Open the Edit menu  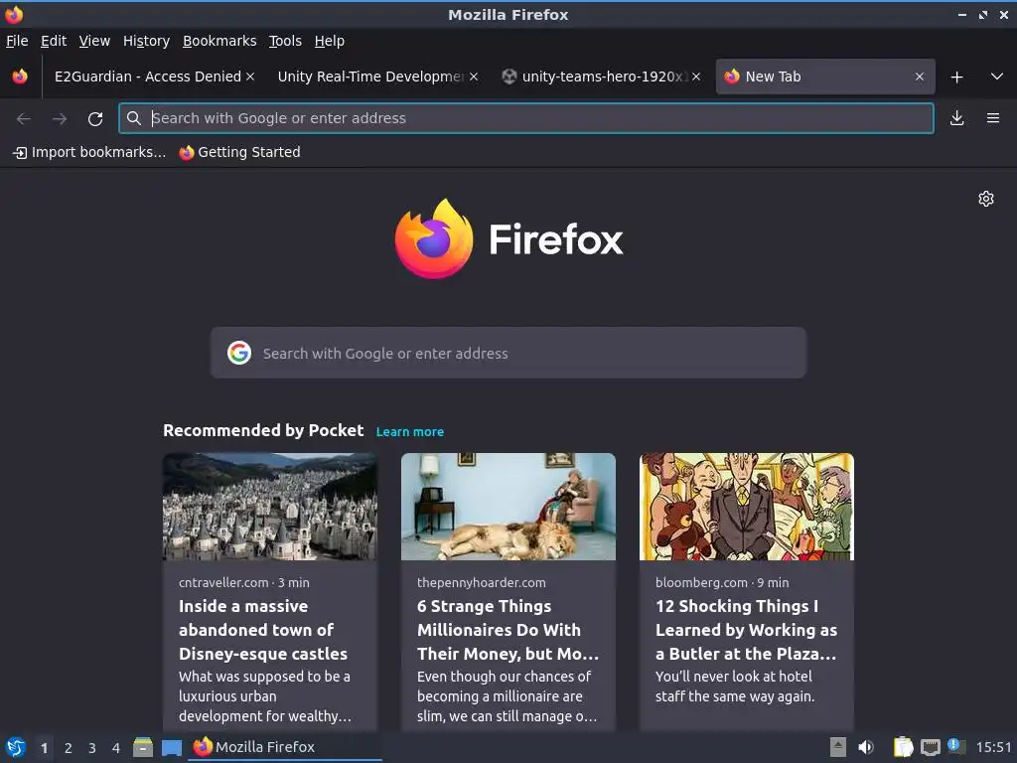(54, 41)
